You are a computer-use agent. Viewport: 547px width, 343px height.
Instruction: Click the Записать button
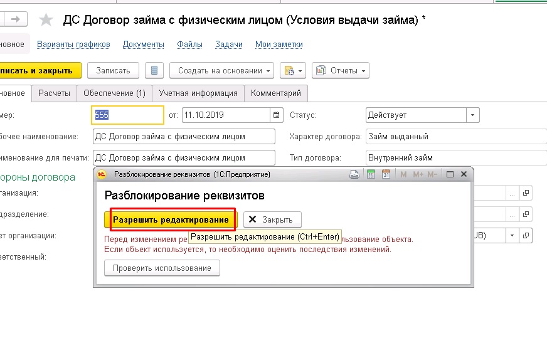(x=113, y=70)
